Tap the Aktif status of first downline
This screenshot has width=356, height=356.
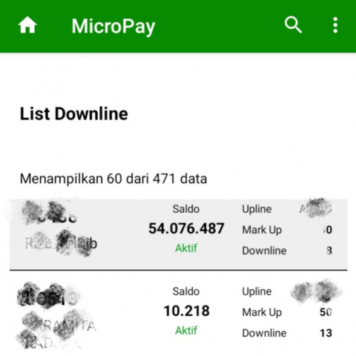186,248
